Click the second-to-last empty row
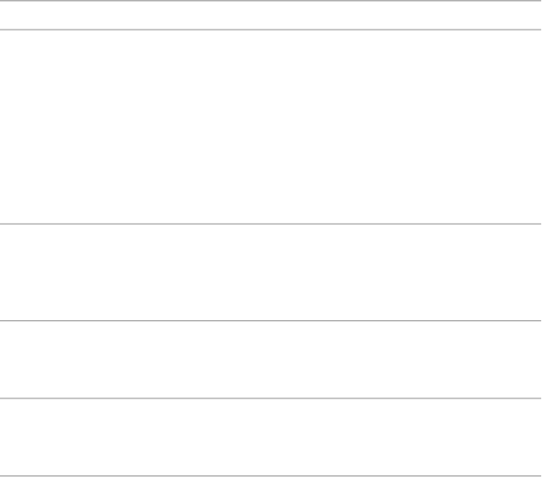The width and height of the screenshot is (542, 477). click(x=270, y=359)
